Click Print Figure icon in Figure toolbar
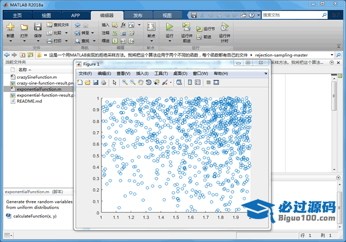The image size is (346, 242). click(104, 82)
